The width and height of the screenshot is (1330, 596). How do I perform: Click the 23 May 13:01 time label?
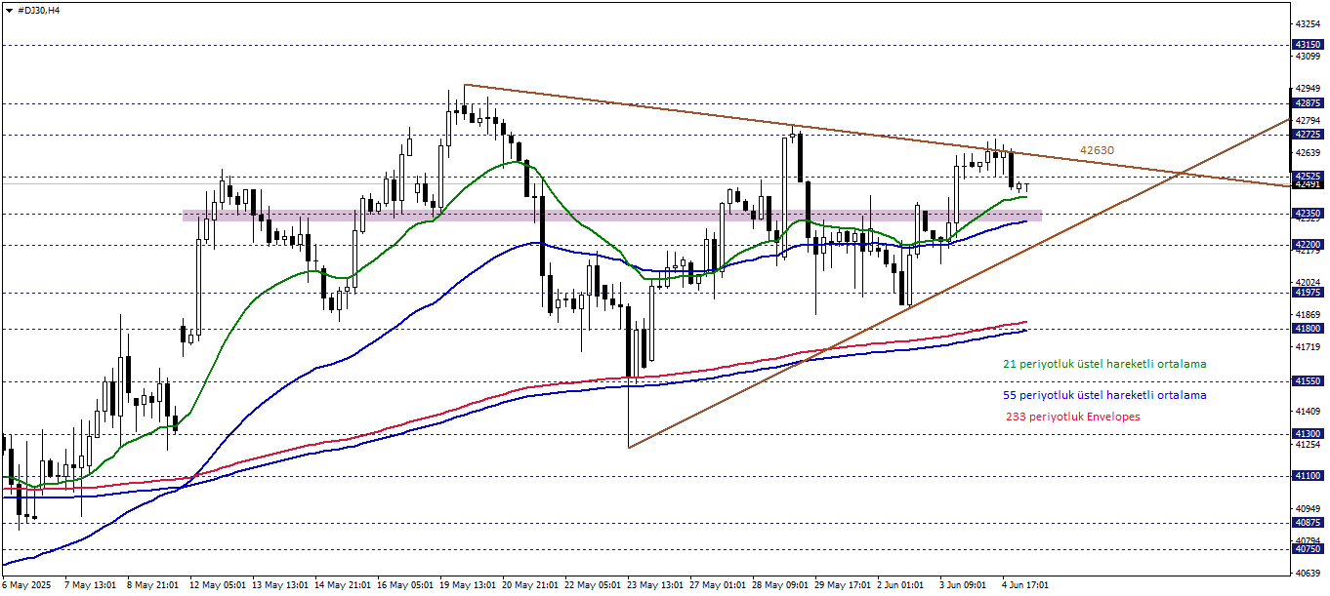(x=654, y=585)
